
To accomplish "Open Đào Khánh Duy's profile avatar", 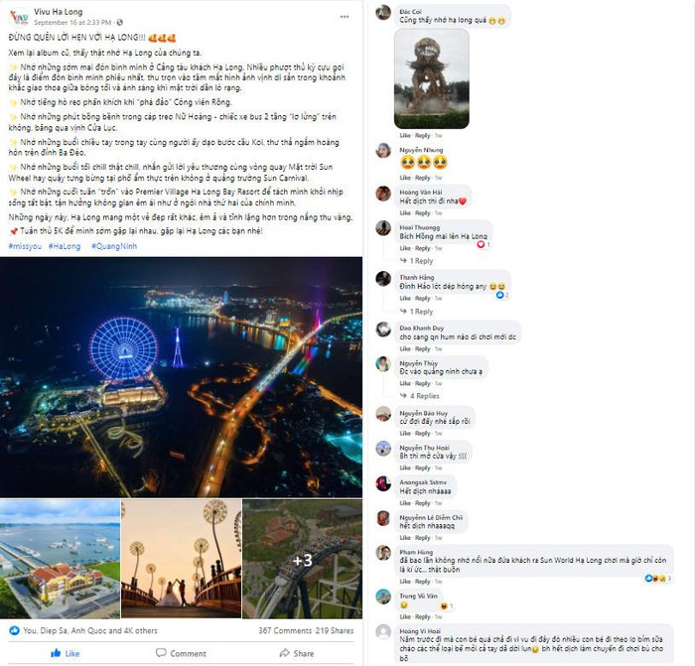I will click(x=383, y=330).
